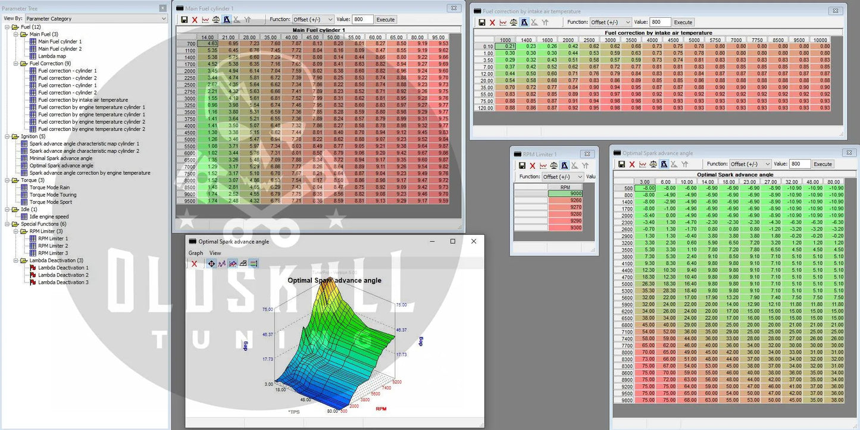Click red X in Fuel correction intake air toolbar
This screenshot has width=860, height=430.
[492, 23]
